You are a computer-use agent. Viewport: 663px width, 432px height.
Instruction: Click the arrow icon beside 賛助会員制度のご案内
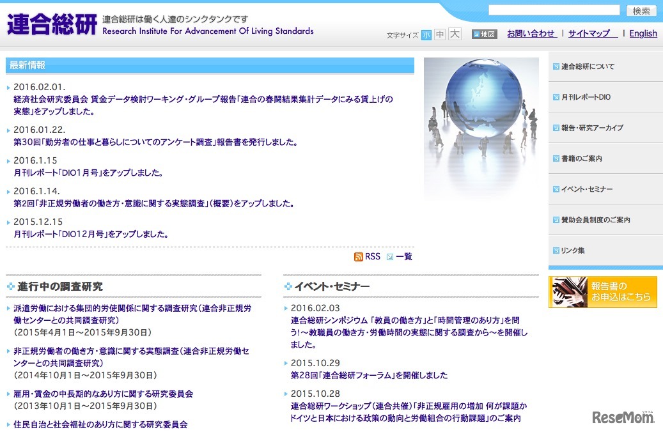pos(556,220)
